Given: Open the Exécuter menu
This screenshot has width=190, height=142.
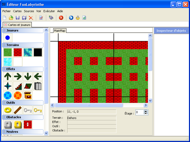Looking at the screenshot, I should click(x=49, y=11).
